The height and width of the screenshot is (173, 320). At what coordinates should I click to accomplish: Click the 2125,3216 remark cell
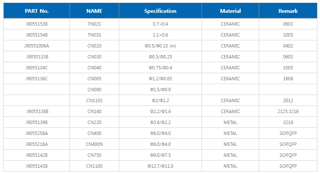pos(288,112)
